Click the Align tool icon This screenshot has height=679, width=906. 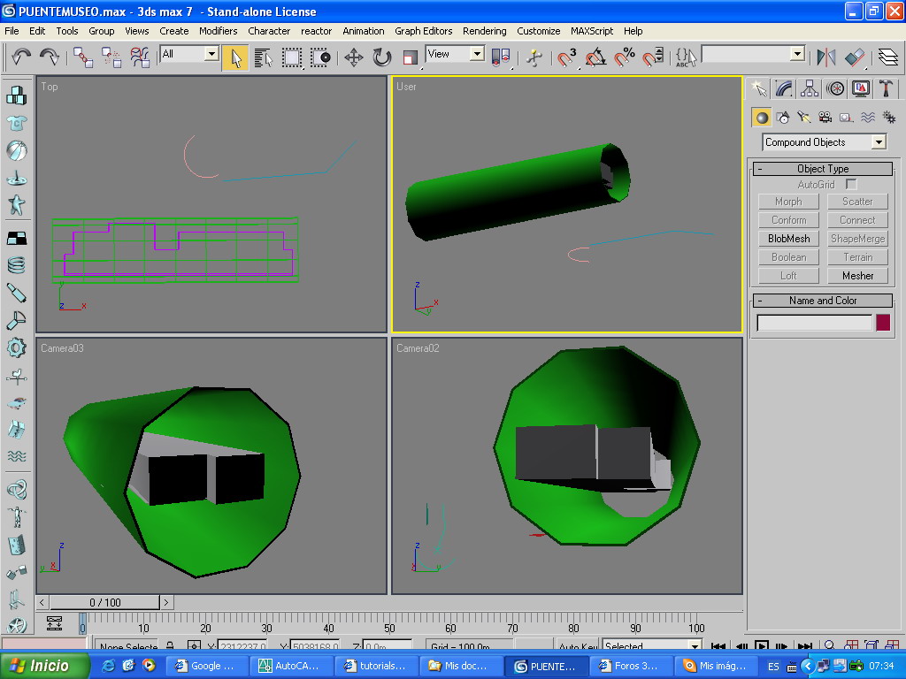pos(855,57)
